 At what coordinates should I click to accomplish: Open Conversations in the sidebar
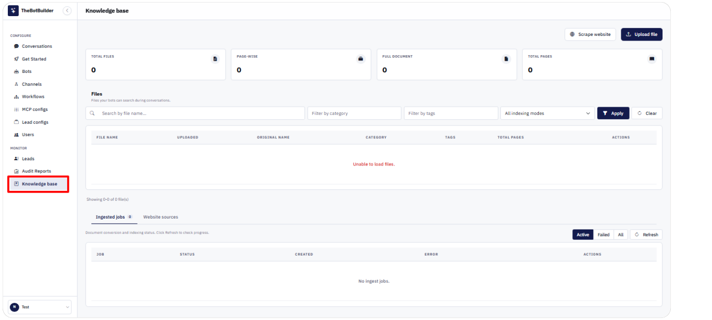point(38,46)
